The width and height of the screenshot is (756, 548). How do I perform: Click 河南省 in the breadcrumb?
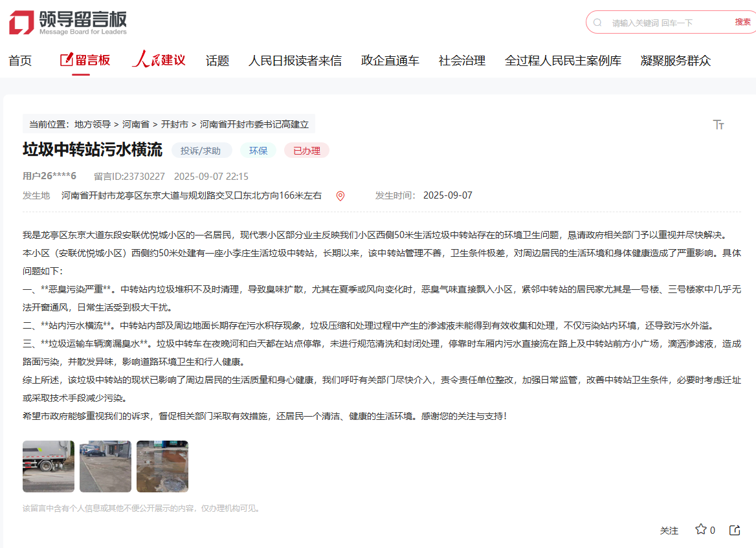(x=136, y=124)
